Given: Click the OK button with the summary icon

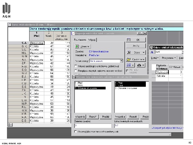Looking at the screenshot, I should pyautogui.click(x=136, y=40).
